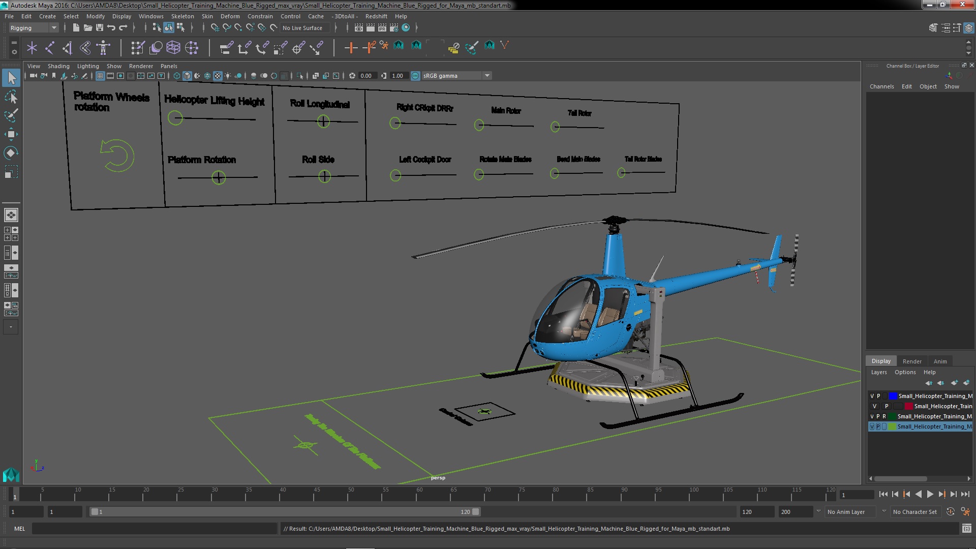Choose the Paint Selection tool
Image resolution: width=976 pixels, height=549 pixels.
pyautogui.click(x=11, y=115)
